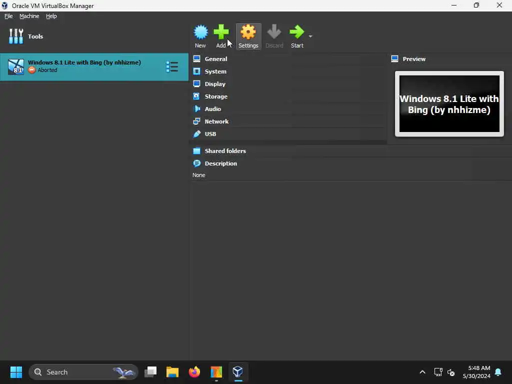Click the Tools label in sidebar

tap(35, 36)
